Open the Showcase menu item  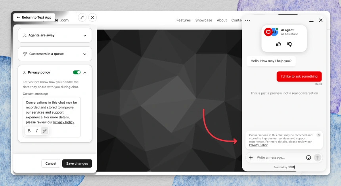pyautogui.click(x=204, y=20)
